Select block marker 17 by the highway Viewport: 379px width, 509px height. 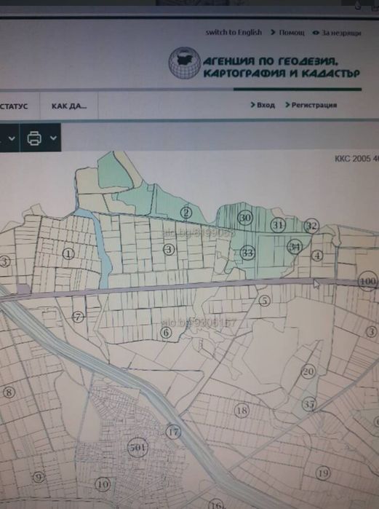[173, 432]
